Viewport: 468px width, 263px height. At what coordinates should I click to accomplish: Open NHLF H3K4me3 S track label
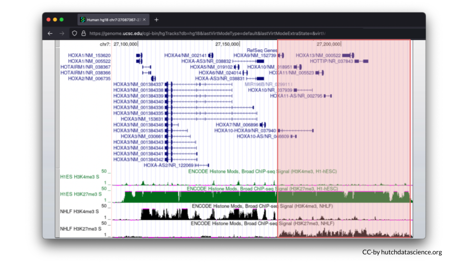79,211
